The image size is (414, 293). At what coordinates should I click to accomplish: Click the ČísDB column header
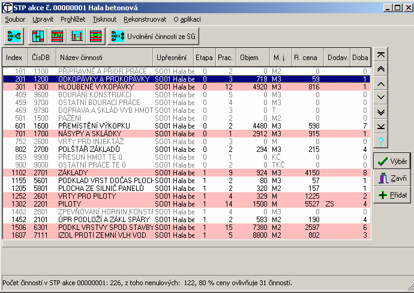[42, 57]
